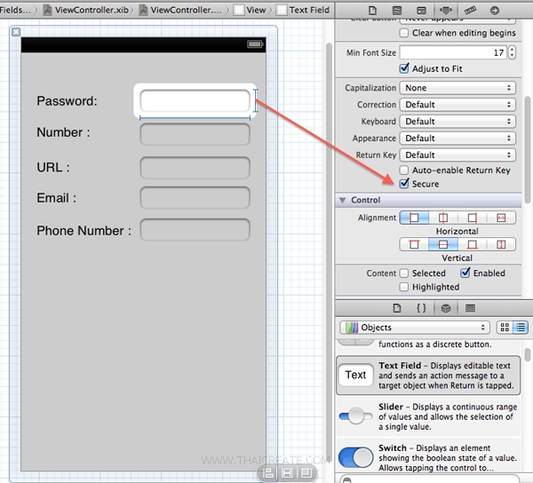Click the Min Font Size value field

tap(453, 52)
